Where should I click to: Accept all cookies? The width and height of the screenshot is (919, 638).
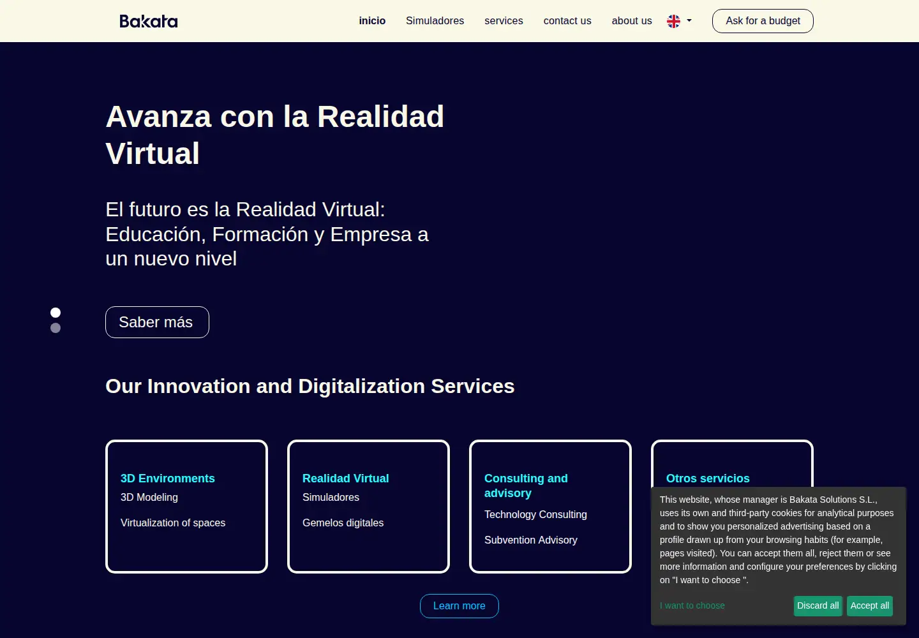[x=870, y=606]
